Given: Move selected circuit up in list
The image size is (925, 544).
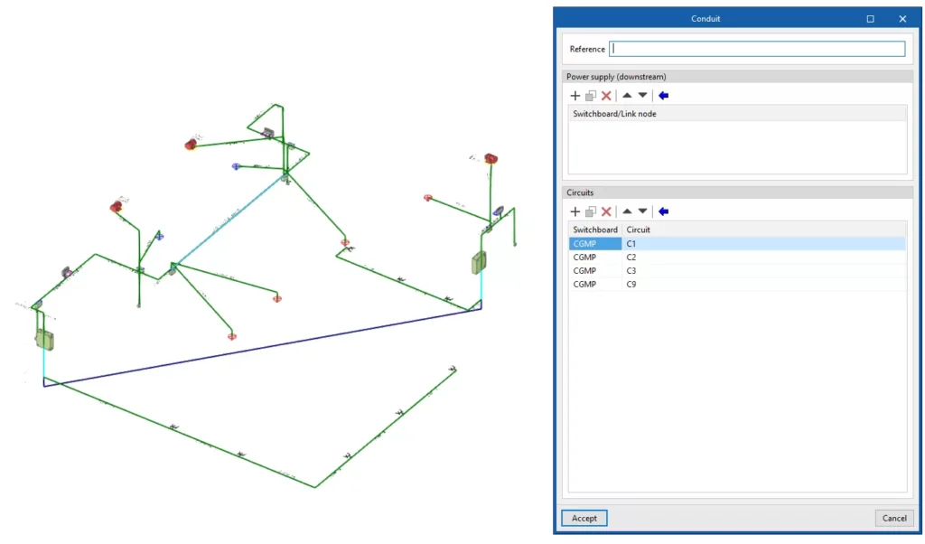Looking at the screenshot, I should tap(627, 211).
